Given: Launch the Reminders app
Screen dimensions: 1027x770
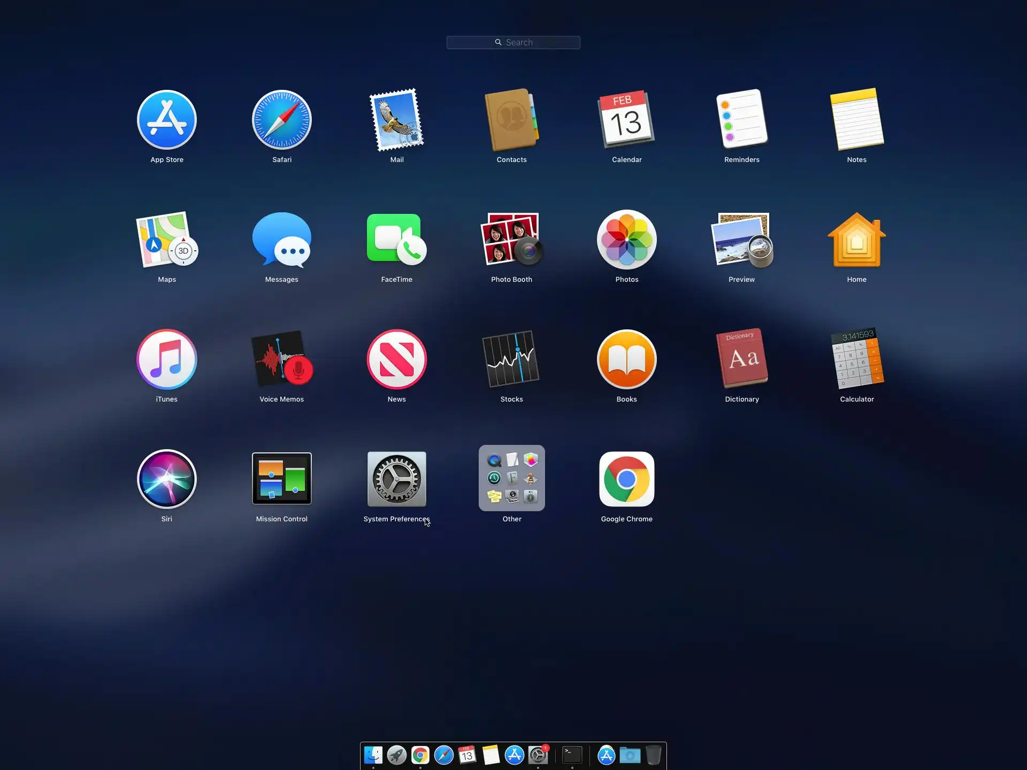Looking at the screenshot, I should 742,120.
